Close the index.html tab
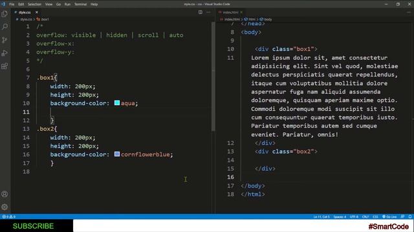 click(x=241, y=12)
